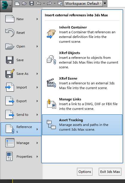Open the Workspace: Default dropdown
The height and width of the screenshot is (183, 125).
pyautogui.click(x=83, y=3)
